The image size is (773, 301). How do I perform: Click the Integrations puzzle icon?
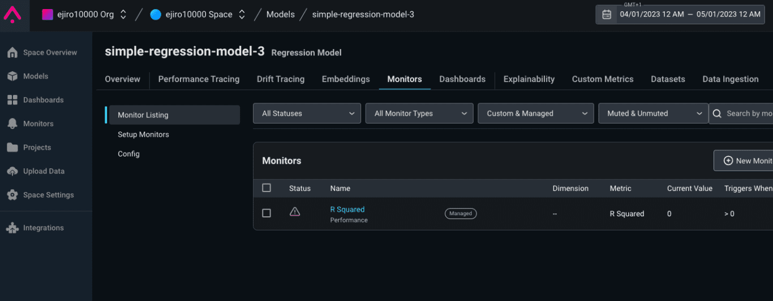(12, 228)
